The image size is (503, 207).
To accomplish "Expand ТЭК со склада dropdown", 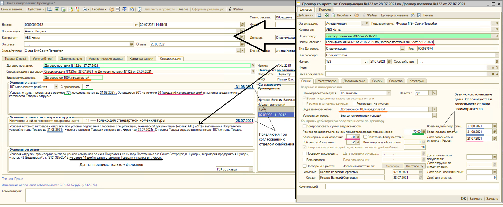I will [251, 169].
